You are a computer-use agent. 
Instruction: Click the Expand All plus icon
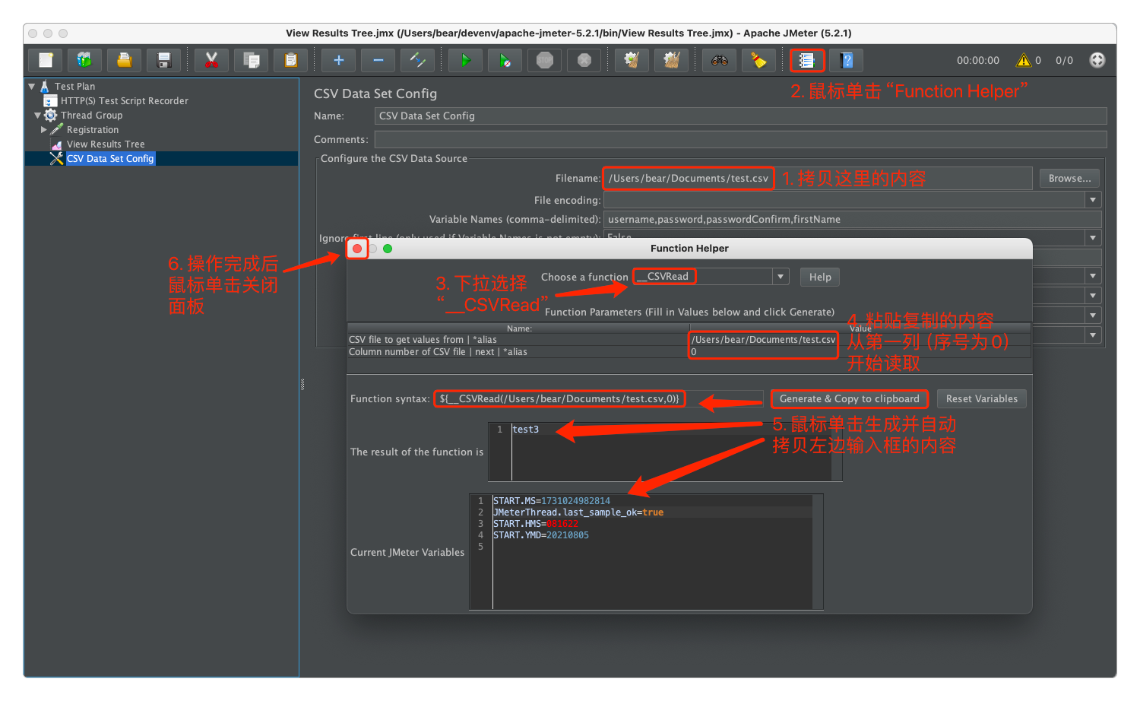pos(339,60)
